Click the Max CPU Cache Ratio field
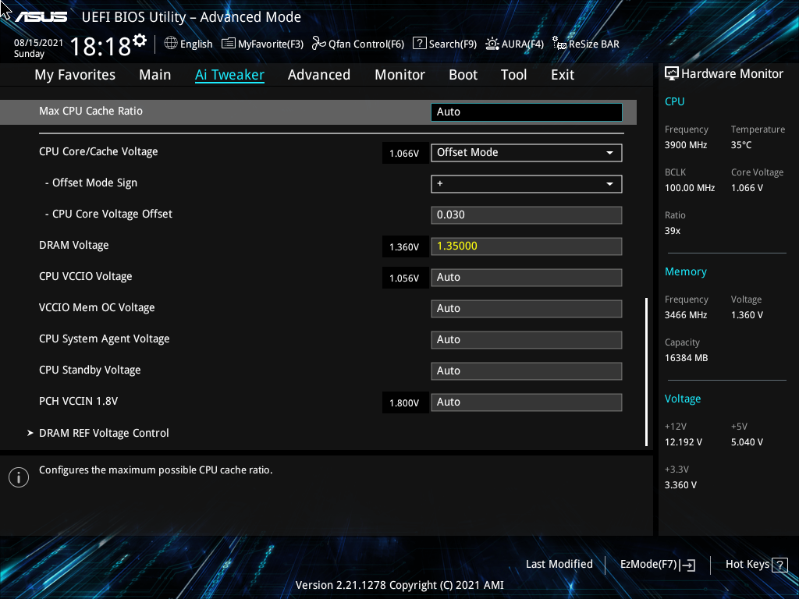 [x=527, y=112]
